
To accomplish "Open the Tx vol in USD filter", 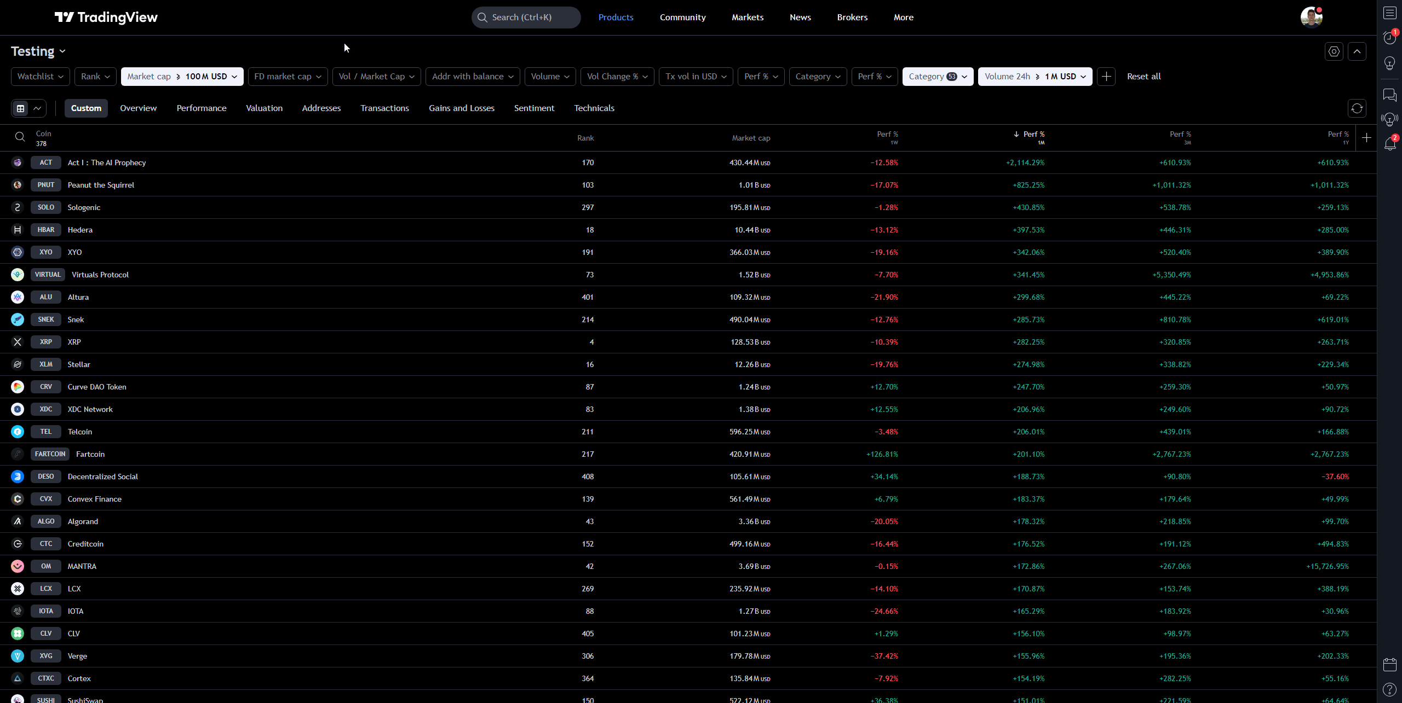I will pos(696,77).
